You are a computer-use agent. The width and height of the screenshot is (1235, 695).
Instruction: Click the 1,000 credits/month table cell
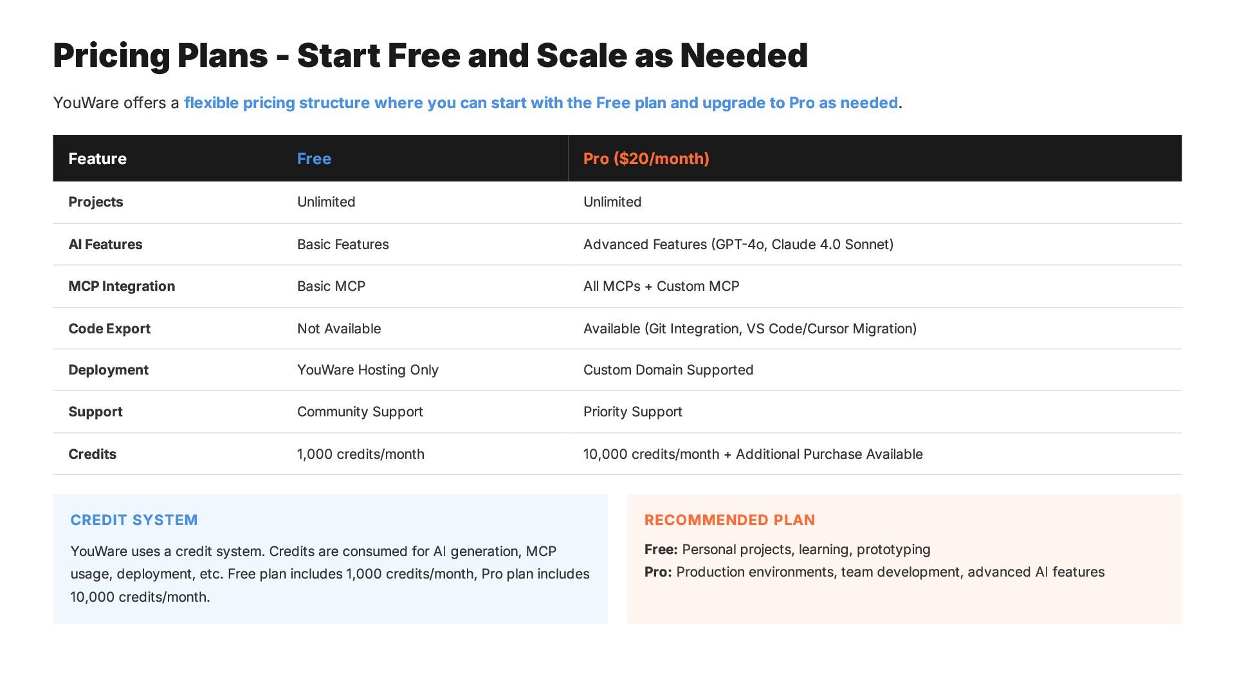pyautogui.click(x=360, y=454)
